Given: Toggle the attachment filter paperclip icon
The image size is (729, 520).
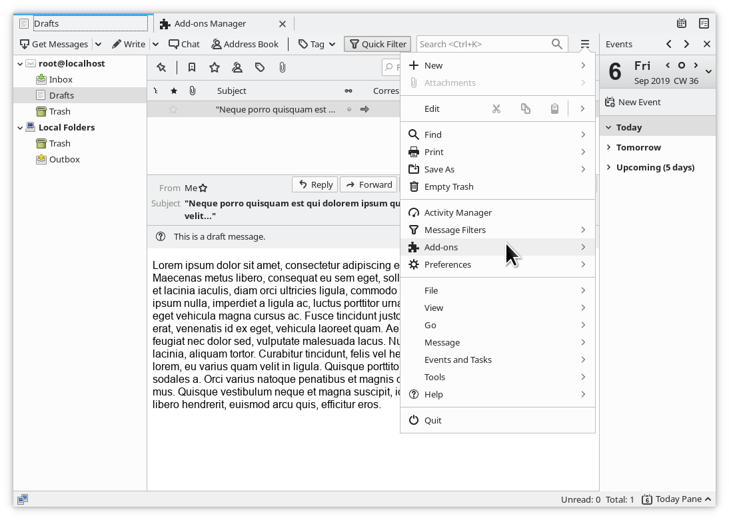Looking at the screenshot, I should [283, 67].
